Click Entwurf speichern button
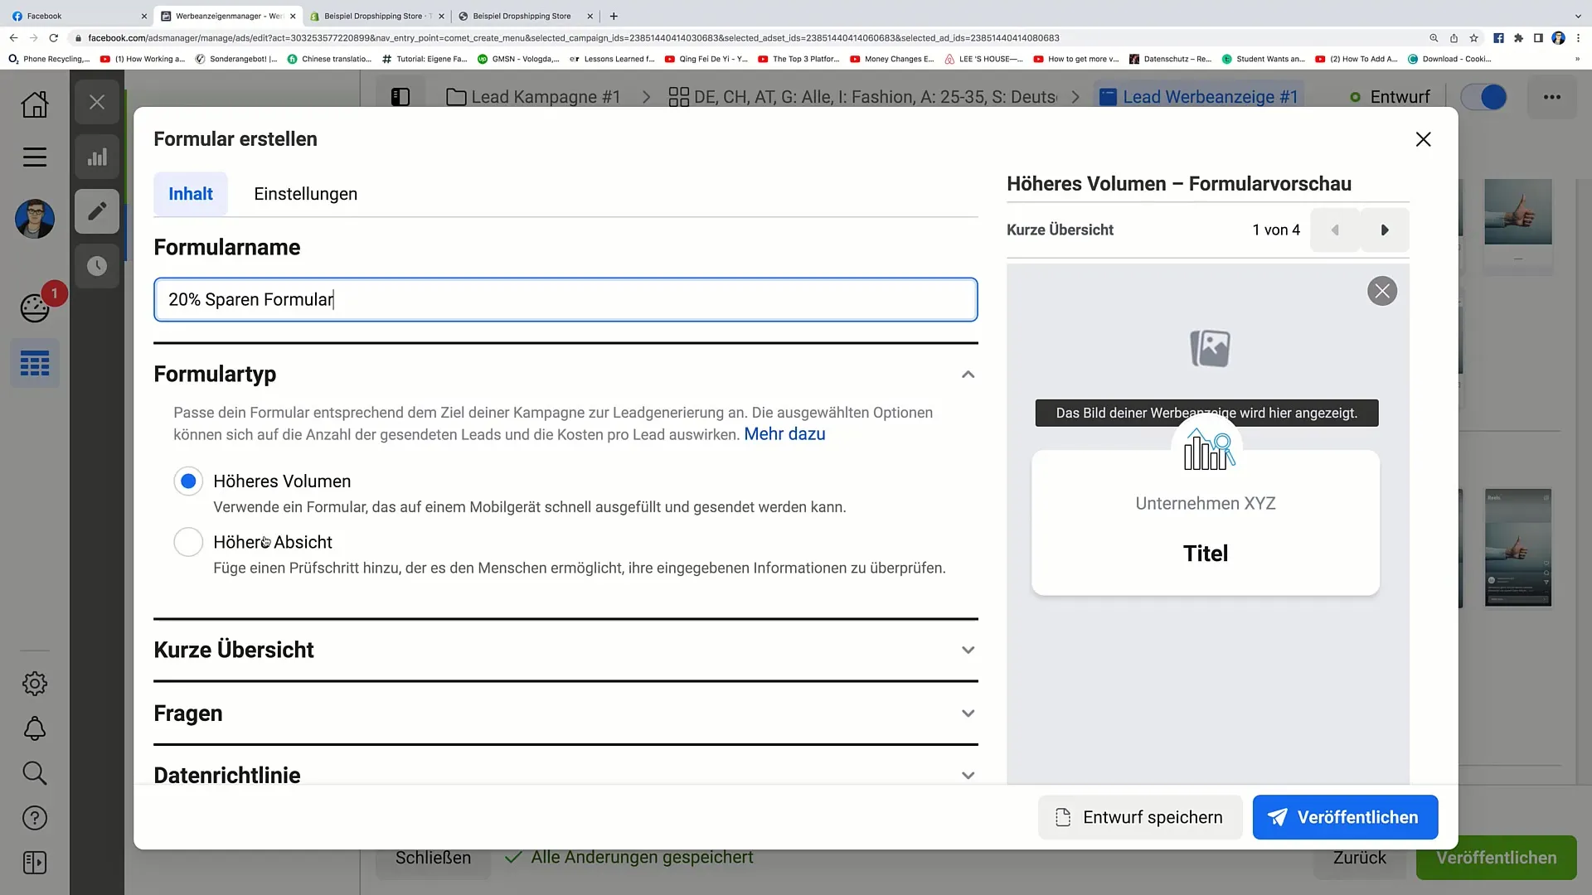 [1140, 817]
